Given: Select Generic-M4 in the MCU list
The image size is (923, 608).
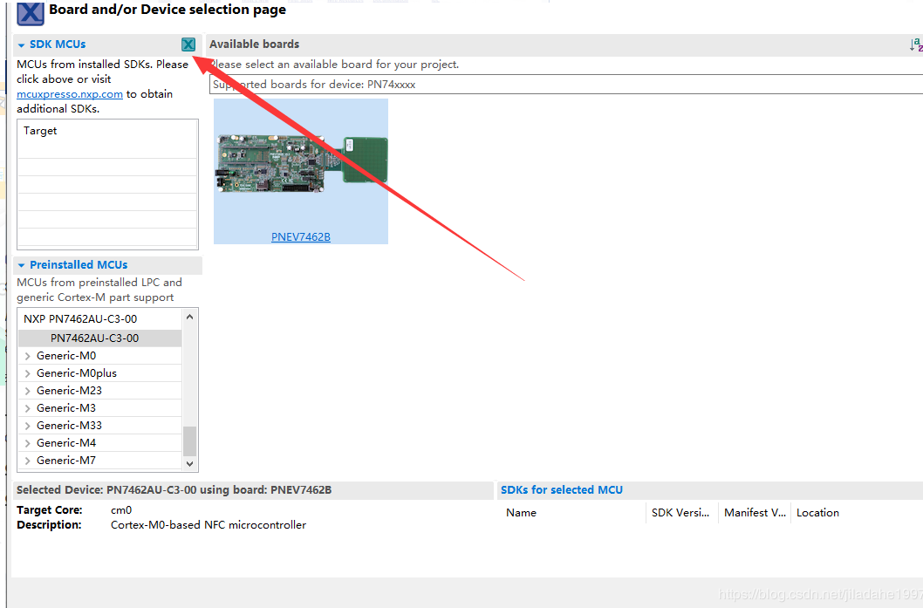Looking at the screenshot, I should (x=66, y=442).
